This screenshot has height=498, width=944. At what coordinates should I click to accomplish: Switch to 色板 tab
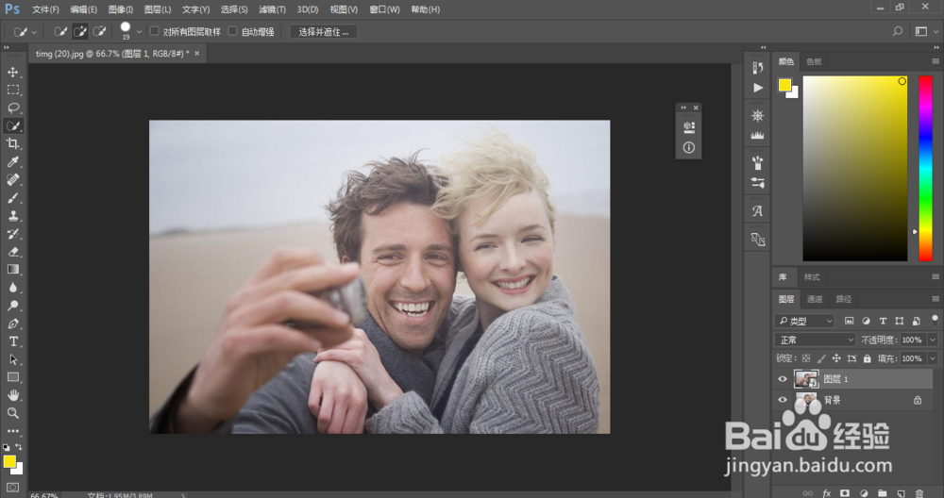pyautogui.click(x=814, y=61)
